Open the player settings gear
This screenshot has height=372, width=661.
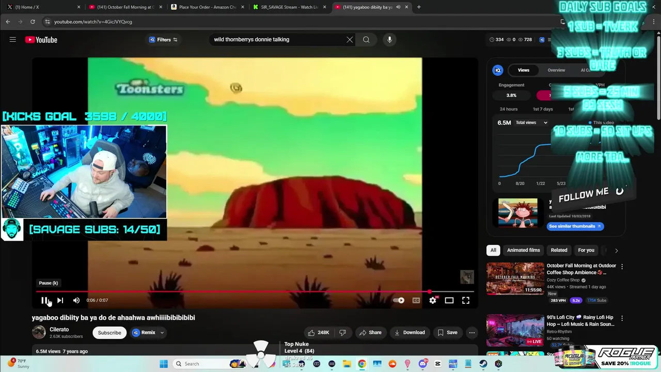433,300
